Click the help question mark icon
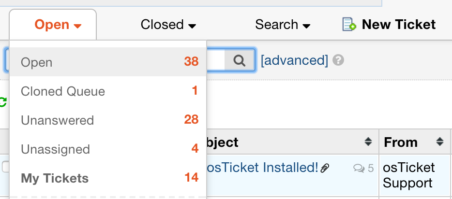 339,60
